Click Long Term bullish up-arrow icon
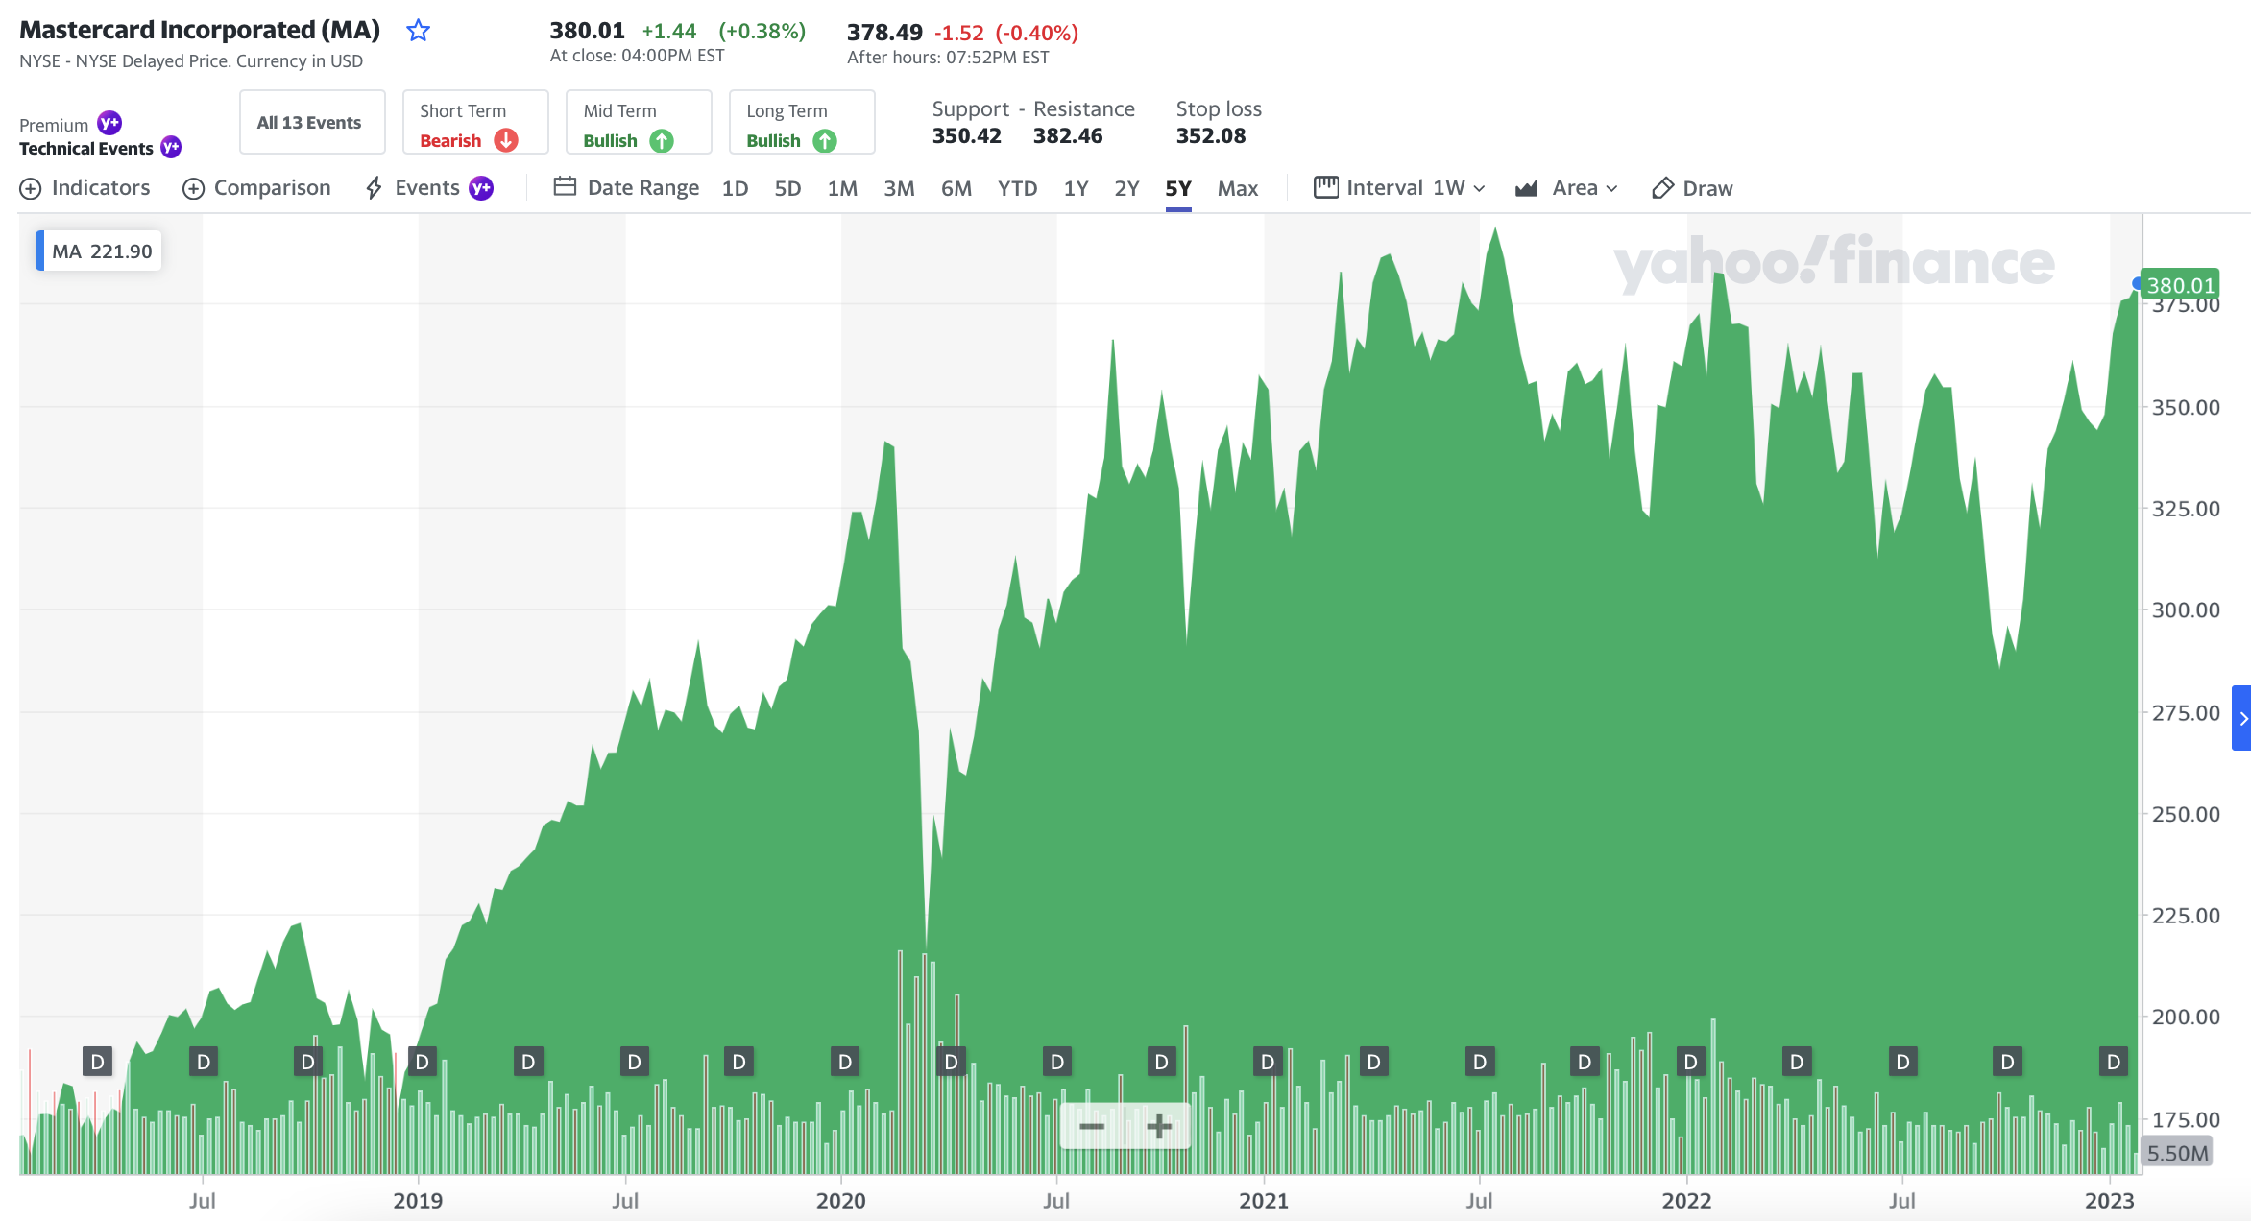The image size is (2251, 1221). point(825,141)
